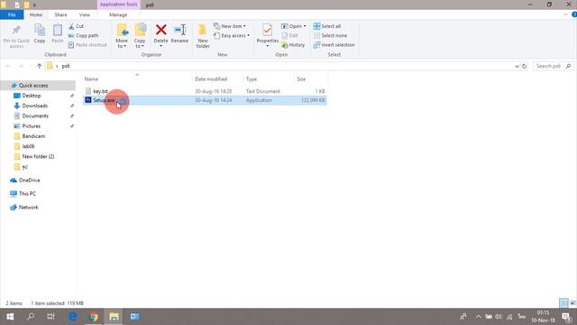The width and height of the screenshot is (577, 325).
Task: Click the forward navigation arrow
Action: tap(21, 66)
